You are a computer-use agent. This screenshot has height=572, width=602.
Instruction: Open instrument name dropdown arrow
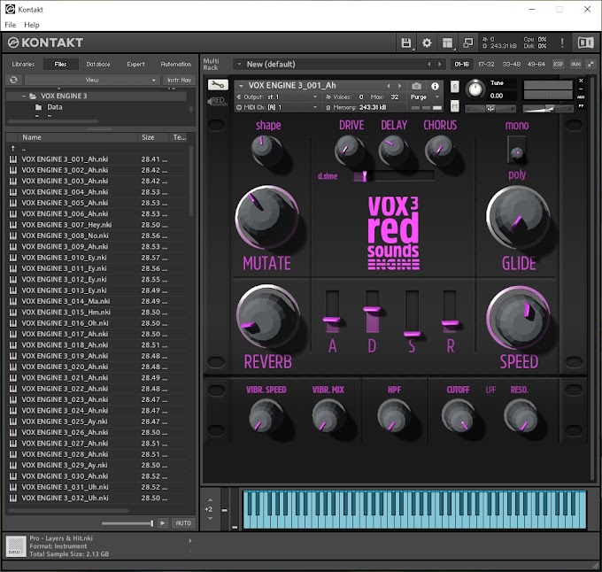(x=242, y=86)
